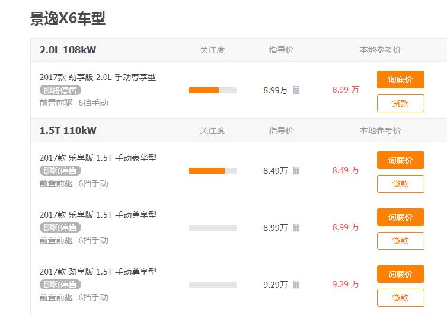Image resolution: width=447 pixels, height=315 pixels.
Task: Click 询底价 for 乐享版 1.5T 手动尊享型
Action: 401,217
